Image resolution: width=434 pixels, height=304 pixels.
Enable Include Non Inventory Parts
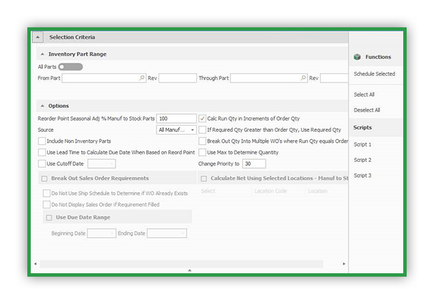coord(42,141)
